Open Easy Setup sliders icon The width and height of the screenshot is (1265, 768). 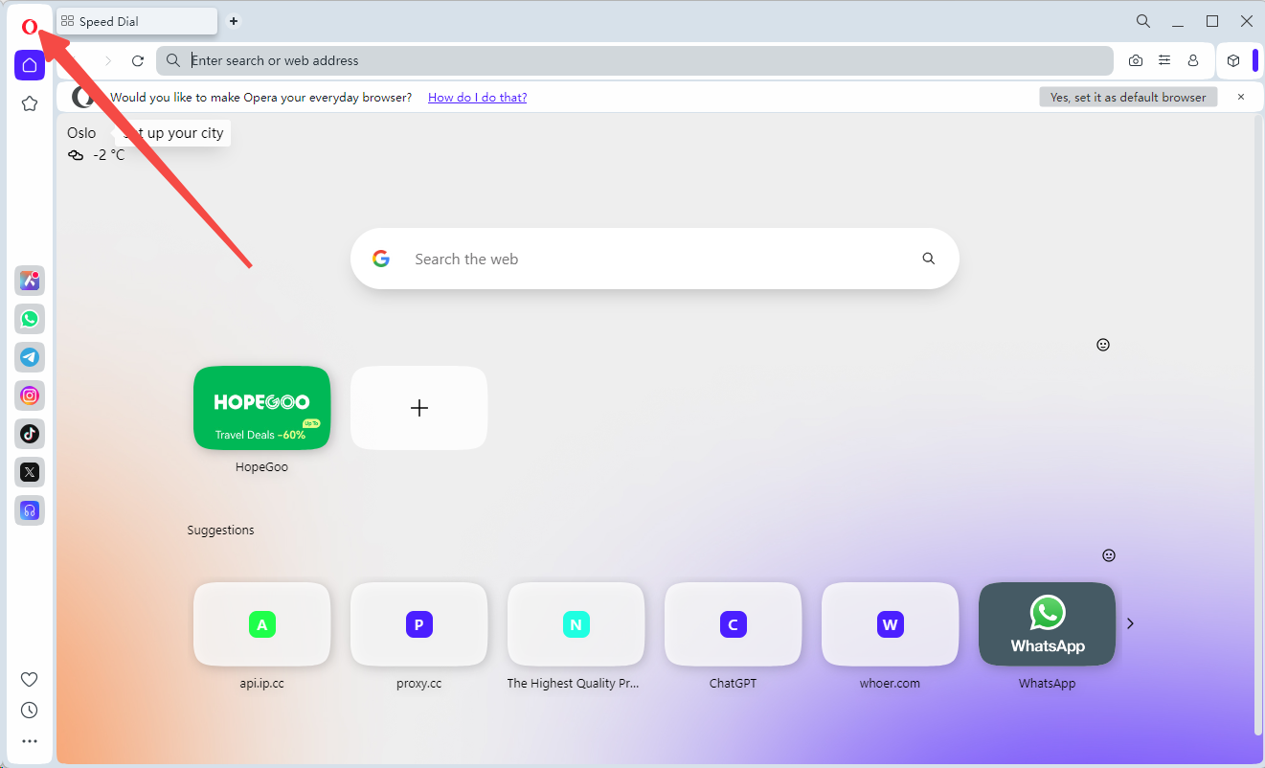(1164, 60)
